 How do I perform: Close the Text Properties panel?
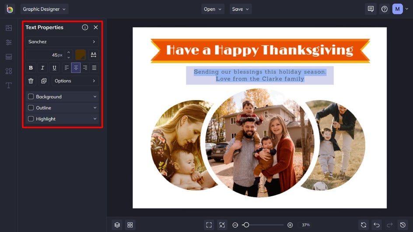[x=96, y=27]
